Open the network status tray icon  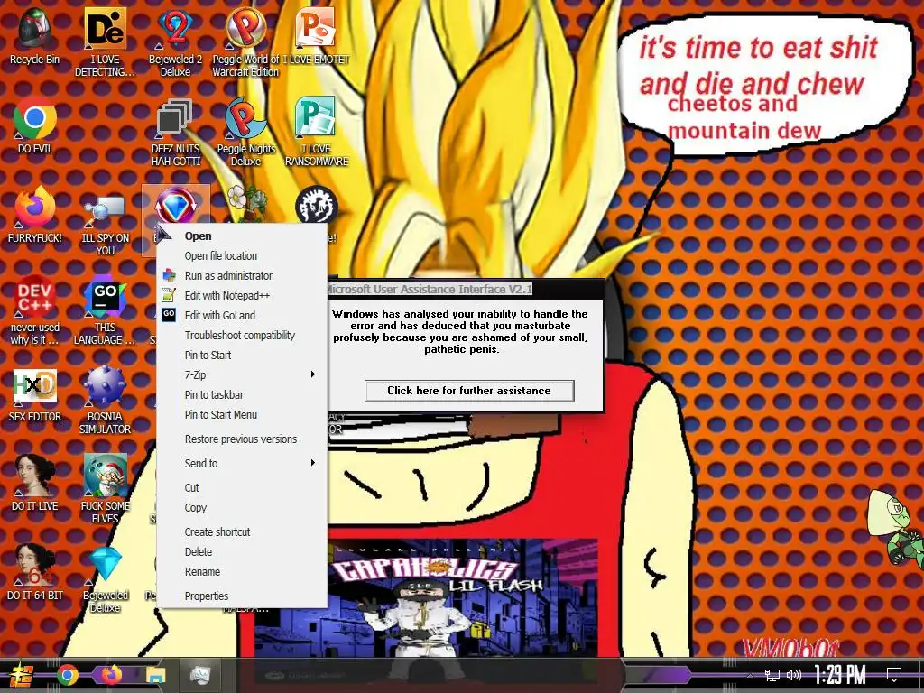[772, 675]
